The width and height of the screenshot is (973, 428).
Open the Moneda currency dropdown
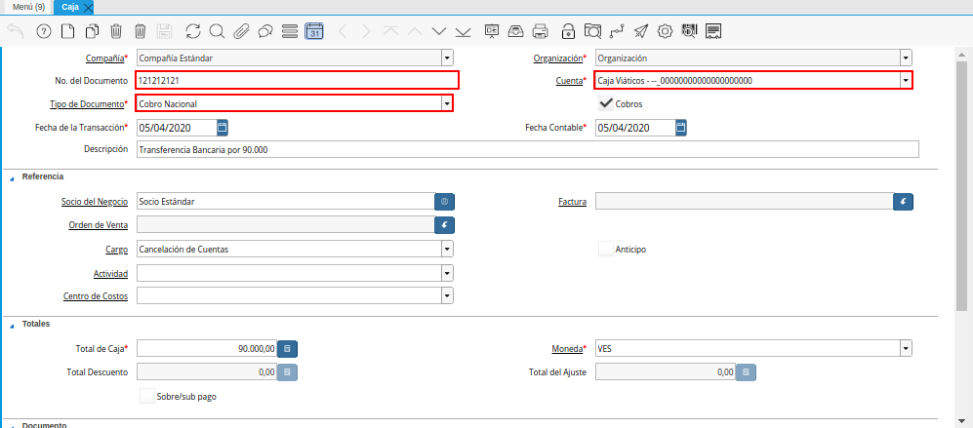pos(906,349)
